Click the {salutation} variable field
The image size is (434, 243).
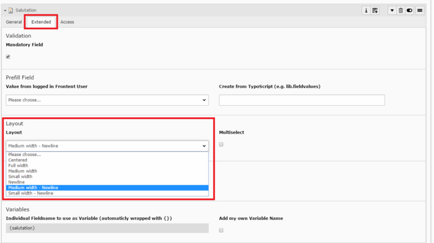pos(107,228)
